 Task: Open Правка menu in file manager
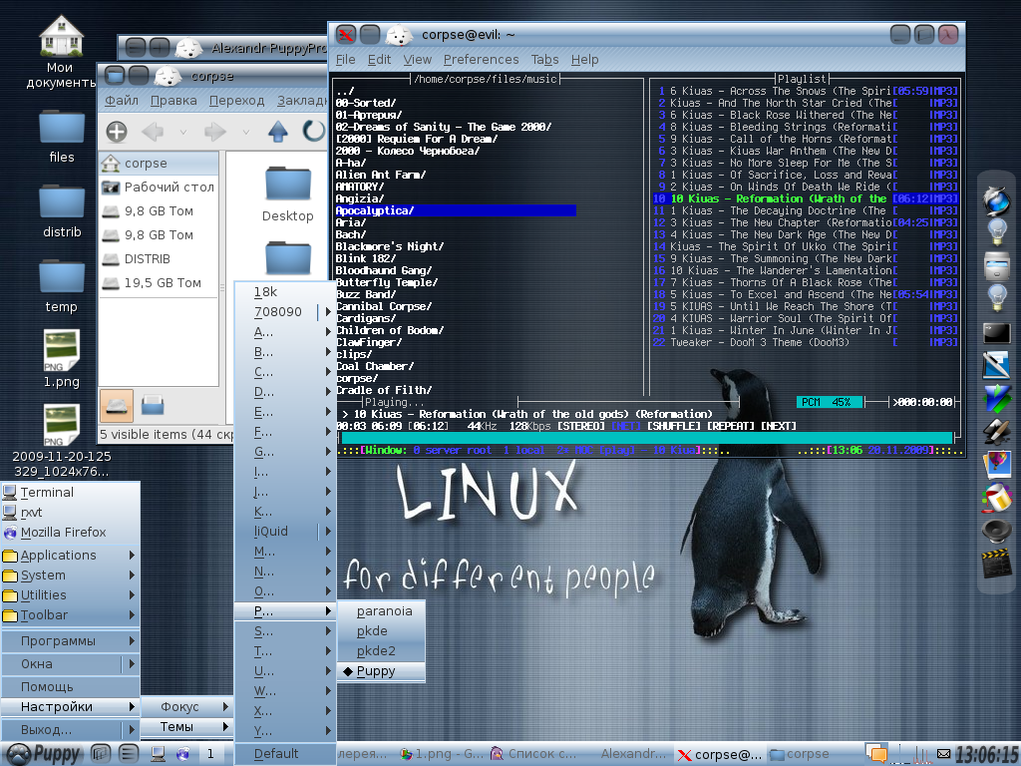point(173,101)
